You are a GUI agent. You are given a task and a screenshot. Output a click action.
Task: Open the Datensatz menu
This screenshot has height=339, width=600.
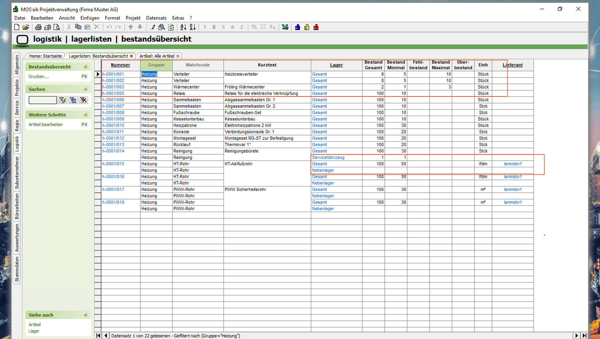[x=156, y=18]
